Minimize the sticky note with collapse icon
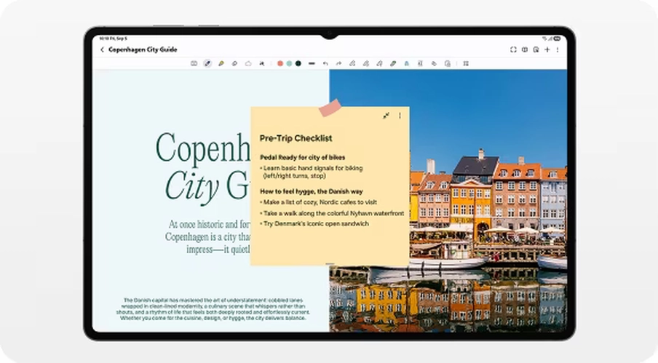 [x=386, y=116]
